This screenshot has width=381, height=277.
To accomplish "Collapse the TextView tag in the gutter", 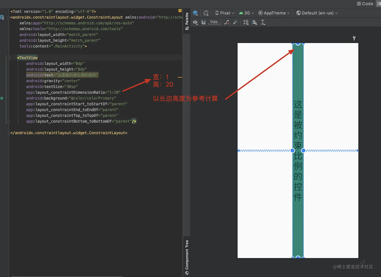I will [9, 58].
